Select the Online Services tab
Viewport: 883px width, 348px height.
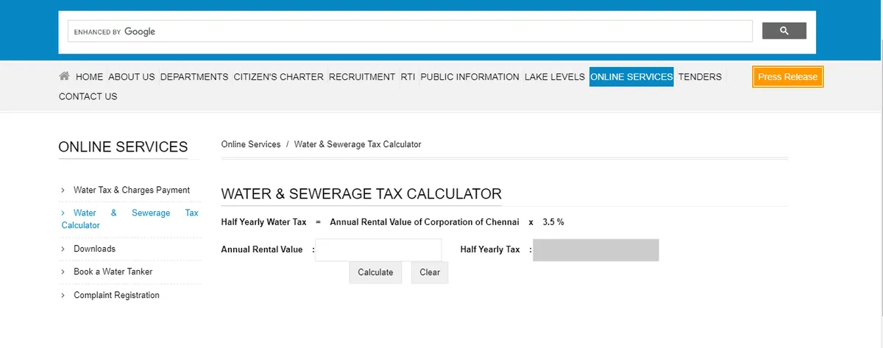click(x=631, y=77)
